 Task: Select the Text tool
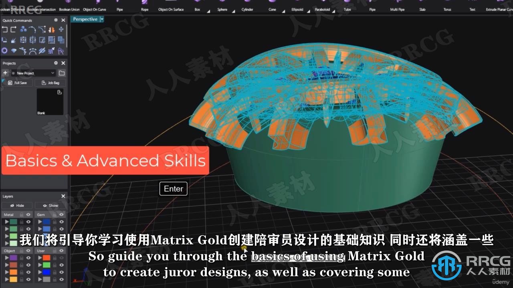tap(473, 6)
